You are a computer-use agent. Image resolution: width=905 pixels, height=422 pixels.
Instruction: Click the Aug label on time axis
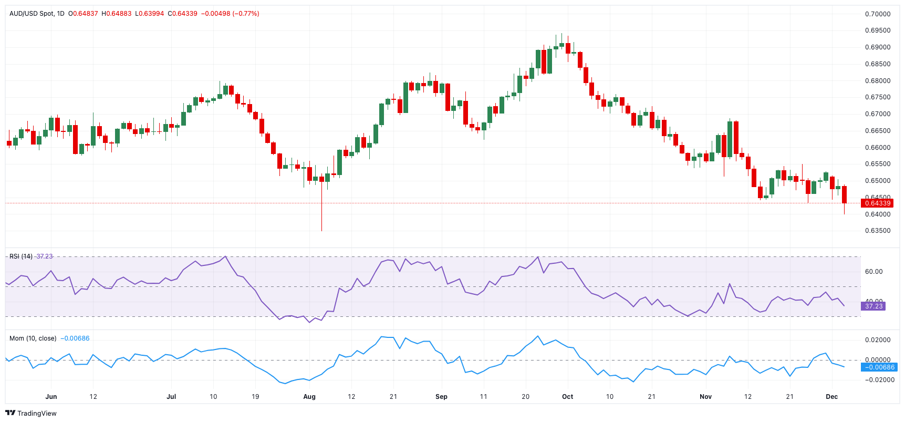click(x=309, y=397)
